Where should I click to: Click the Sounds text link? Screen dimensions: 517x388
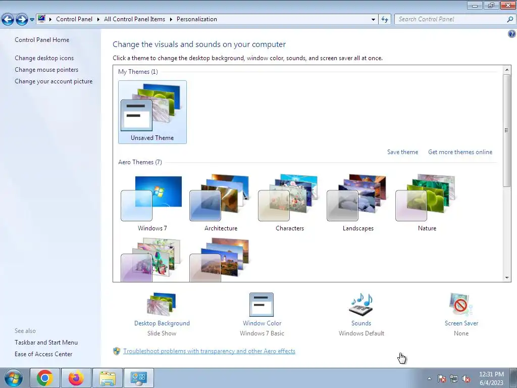point(361,323)
